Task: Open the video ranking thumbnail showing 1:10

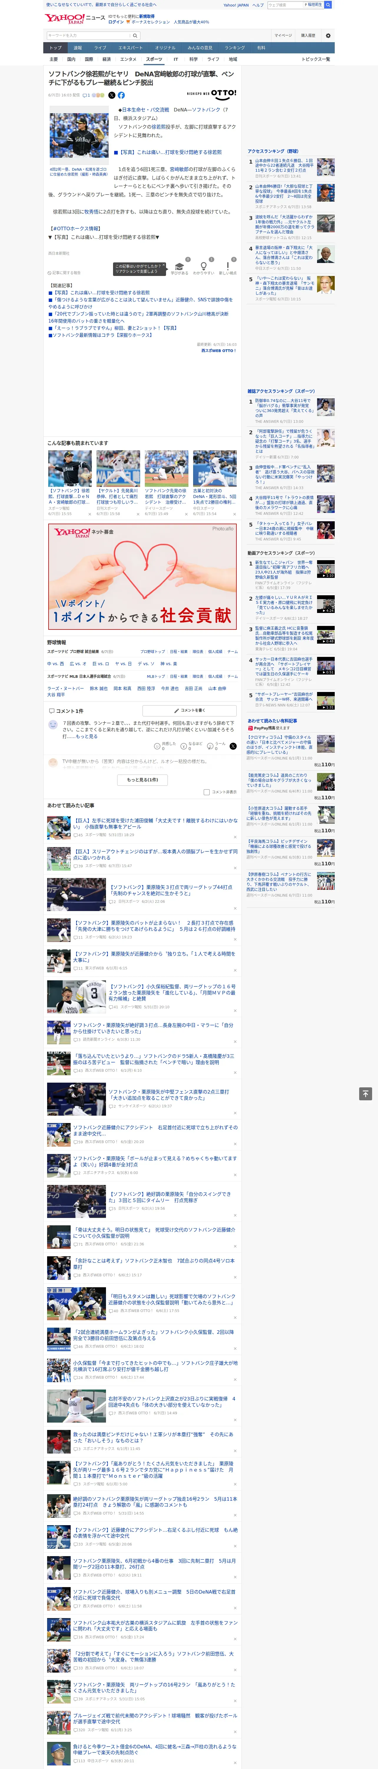Action: pyautogui.click(x=326, y=569)
